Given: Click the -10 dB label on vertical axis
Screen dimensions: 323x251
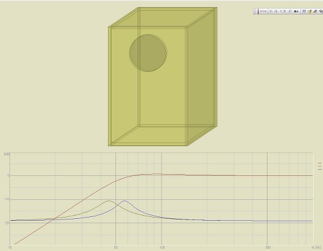Looking at the screenshot, I should tap(7, 199).
